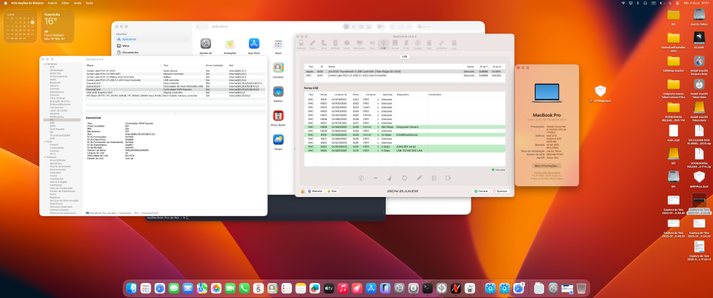Open Photo Booth app in Finder window

[x=278, y=116]
